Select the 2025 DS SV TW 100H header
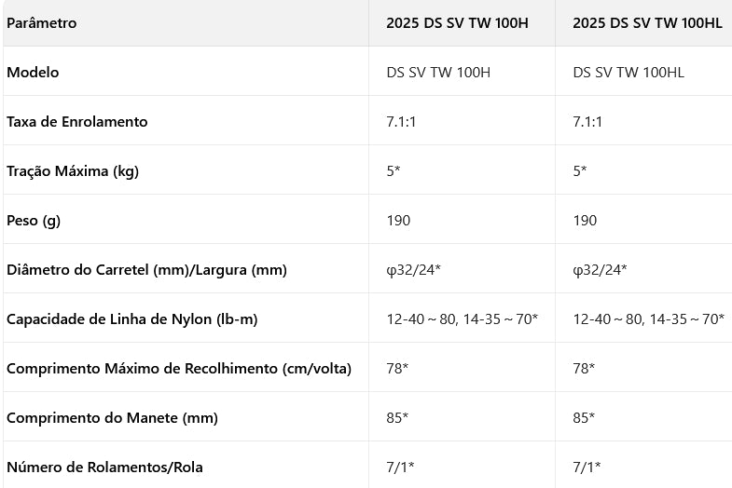Screen dimensions: 732x488 point(457,22)
